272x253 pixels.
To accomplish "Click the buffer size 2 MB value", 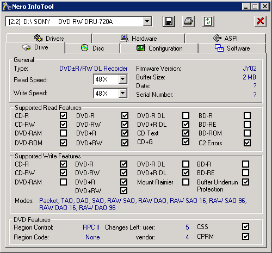I will tap(249, 77).
